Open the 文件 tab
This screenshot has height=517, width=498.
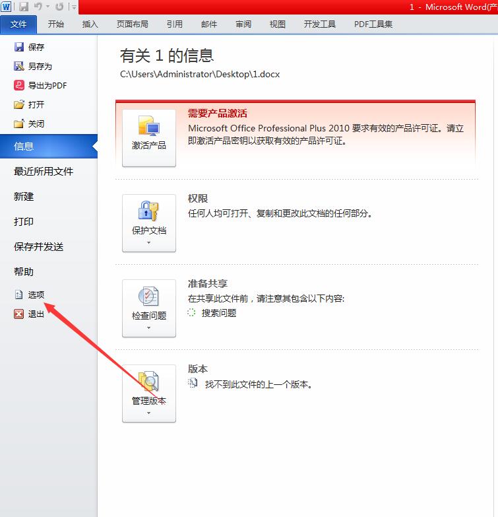tap(18, 24)
